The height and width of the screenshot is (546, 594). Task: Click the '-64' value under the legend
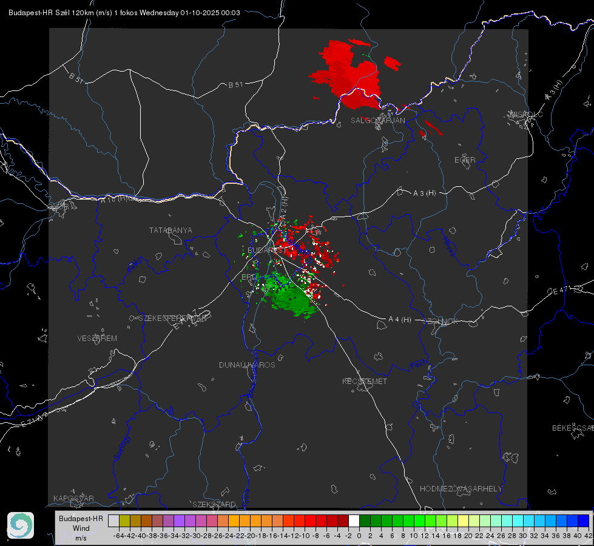[118, 536]
